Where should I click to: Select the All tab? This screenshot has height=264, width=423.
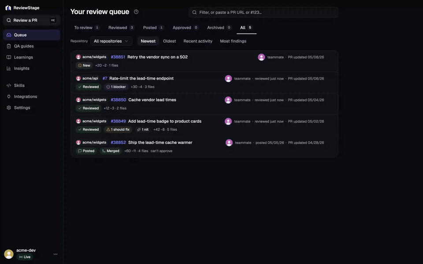coord(246,27)
